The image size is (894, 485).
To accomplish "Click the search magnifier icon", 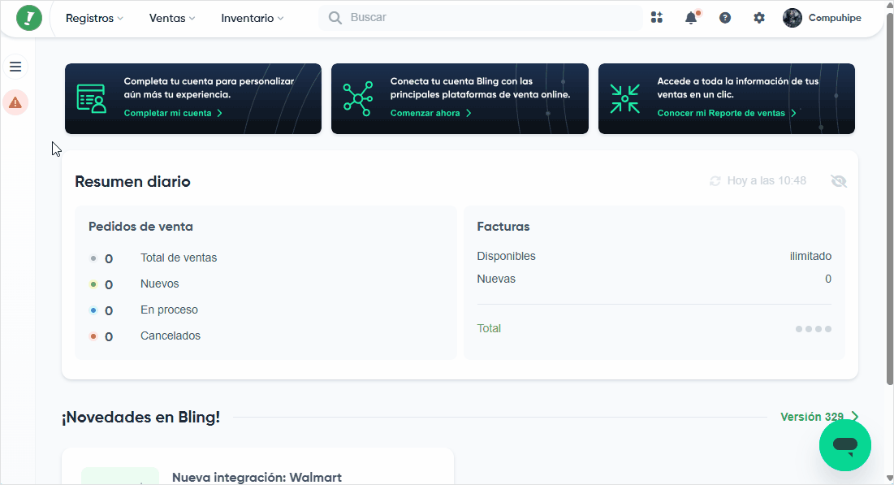I will click(x=335, y=18).
